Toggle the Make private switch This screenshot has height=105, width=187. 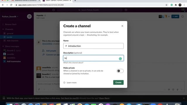point(120,71)
